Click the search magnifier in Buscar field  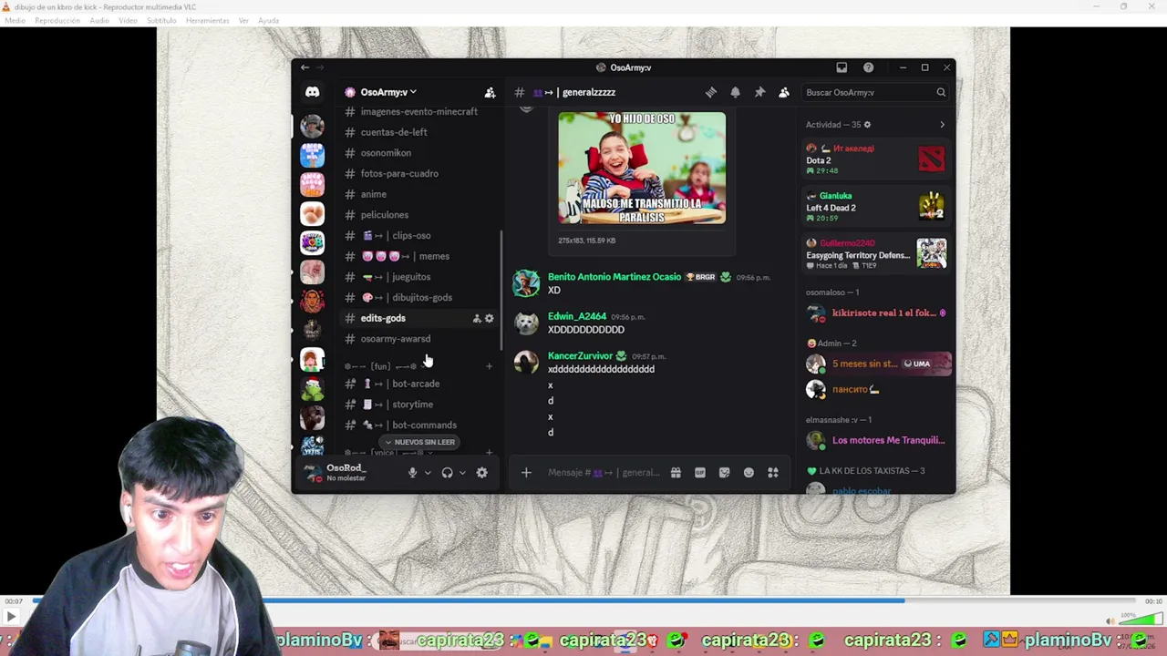click(x=941, y=92)
